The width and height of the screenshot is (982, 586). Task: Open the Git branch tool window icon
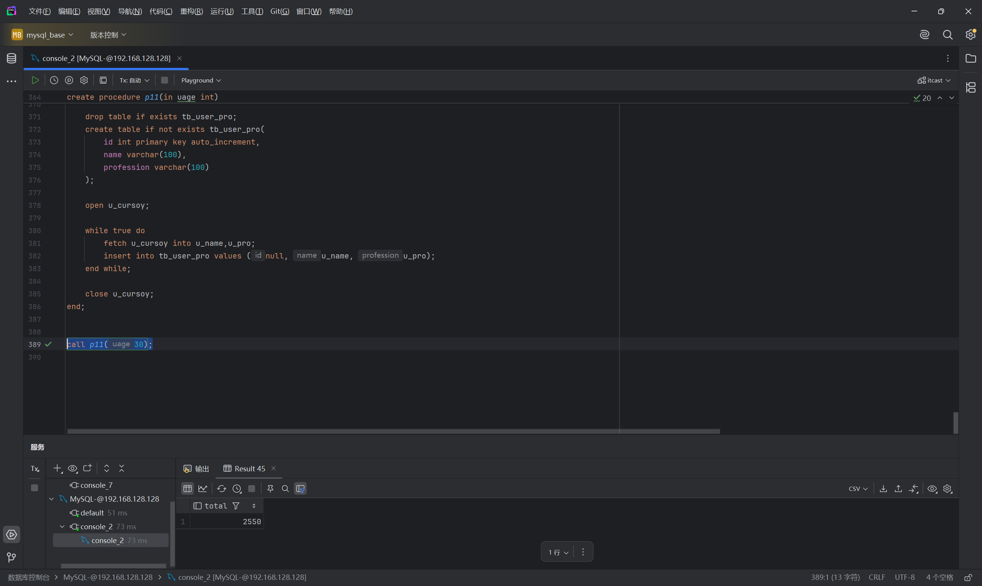12,557
